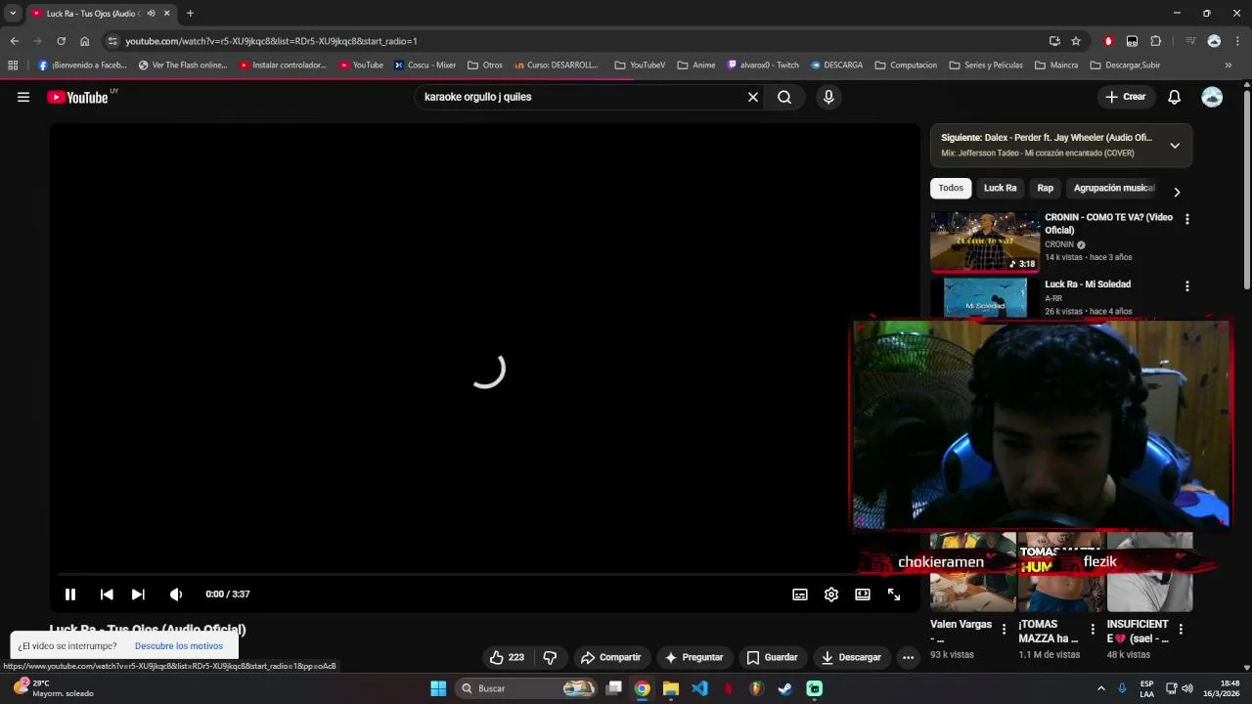Open options for Luck Ra - Mi Soledad
1252x704 pixels.
(1187, 286)
